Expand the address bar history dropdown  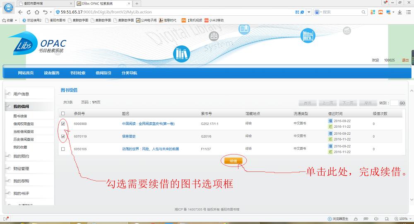pyautogui.click(x=309, y=12)
